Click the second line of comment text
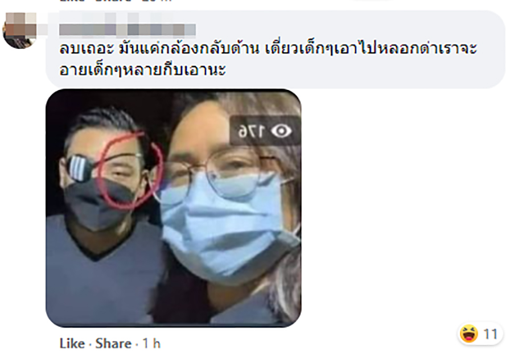Image resolution: width=518 pixels, height=354 pixels. coord(142,71)
